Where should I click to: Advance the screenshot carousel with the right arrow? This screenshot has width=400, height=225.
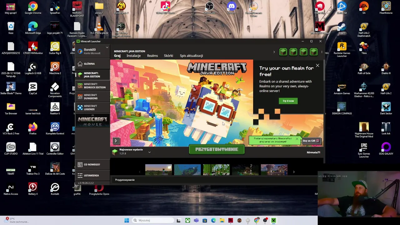tap(294, 172)
